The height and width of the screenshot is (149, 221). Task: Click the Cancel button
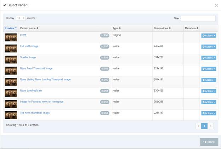tap(209, 142)
